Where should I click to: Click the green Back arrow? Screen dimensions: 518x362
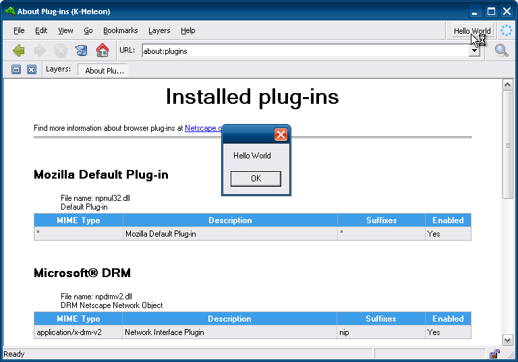pos(19,51)
